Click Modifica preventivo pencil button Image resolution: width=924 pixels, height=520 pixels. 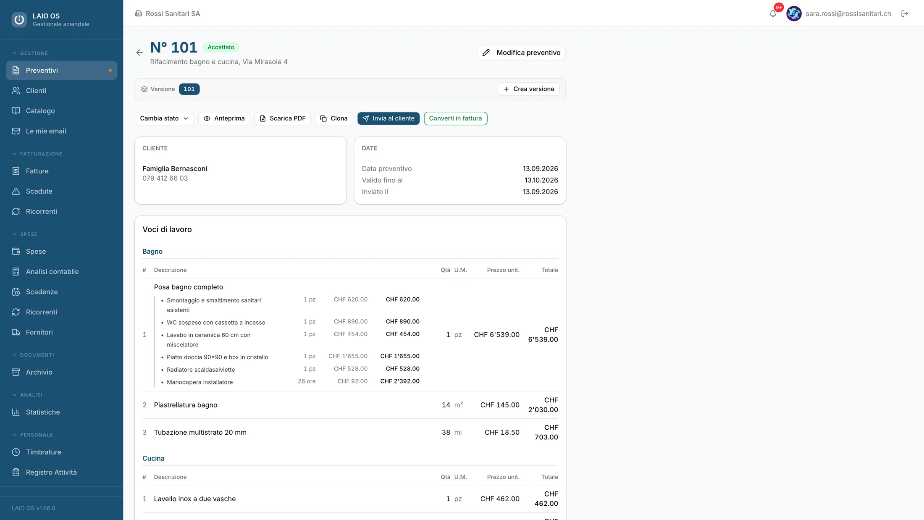[521, 53]
